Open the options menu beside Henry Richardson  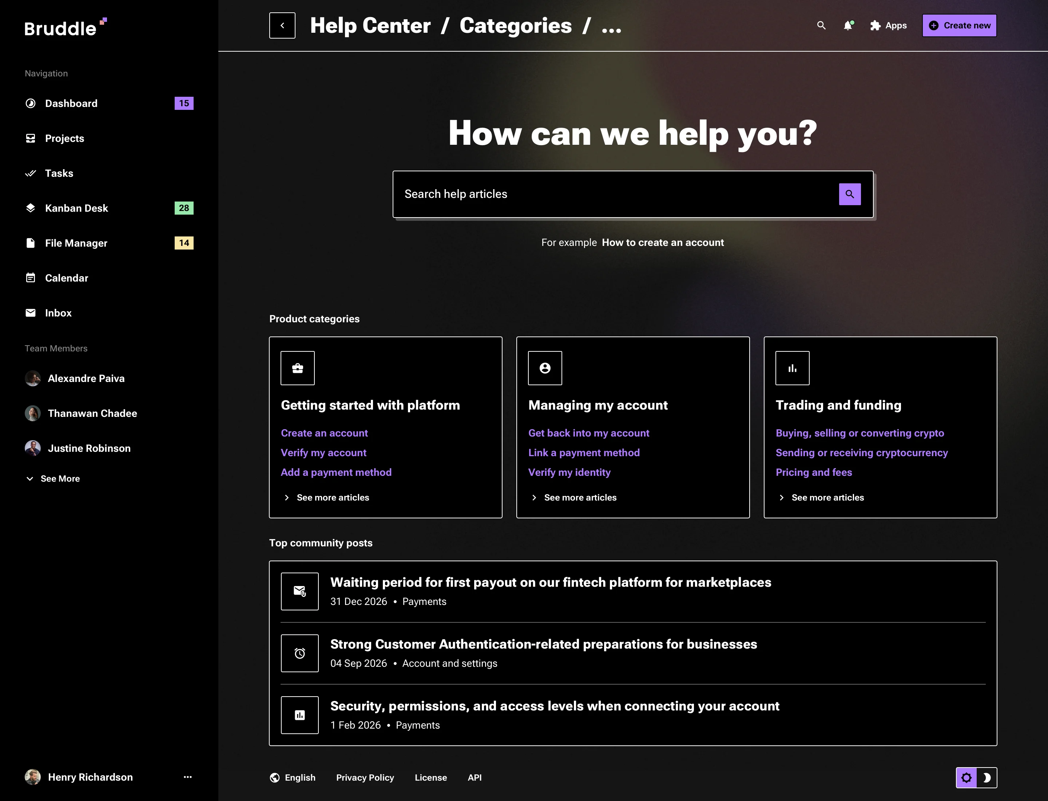pos(187,777)
